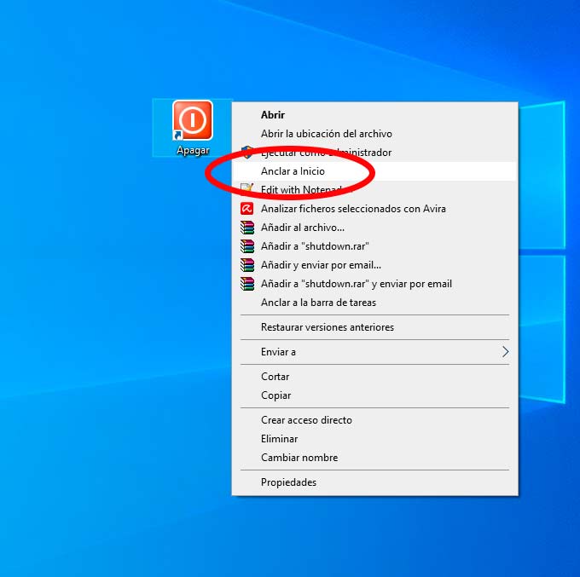This screenshot has height=577, width=580.
Task: Choose Crear acceso directo
Action: (374, 420)
